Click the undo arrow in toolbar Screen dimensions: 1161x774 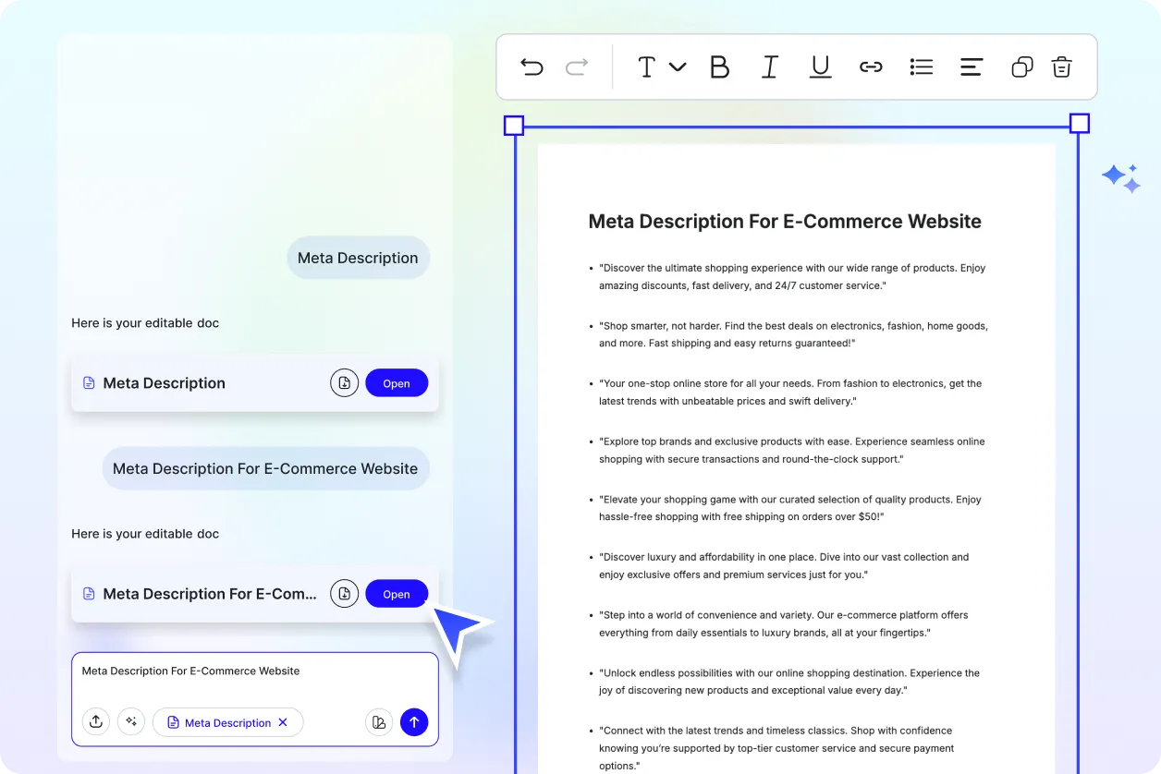pyautogui.click(x=532, y=67)
